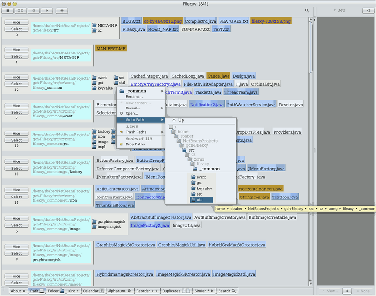The image size is (376, 296).
Task: Expand the Reveal... submenu
Action: coord(141,108)
